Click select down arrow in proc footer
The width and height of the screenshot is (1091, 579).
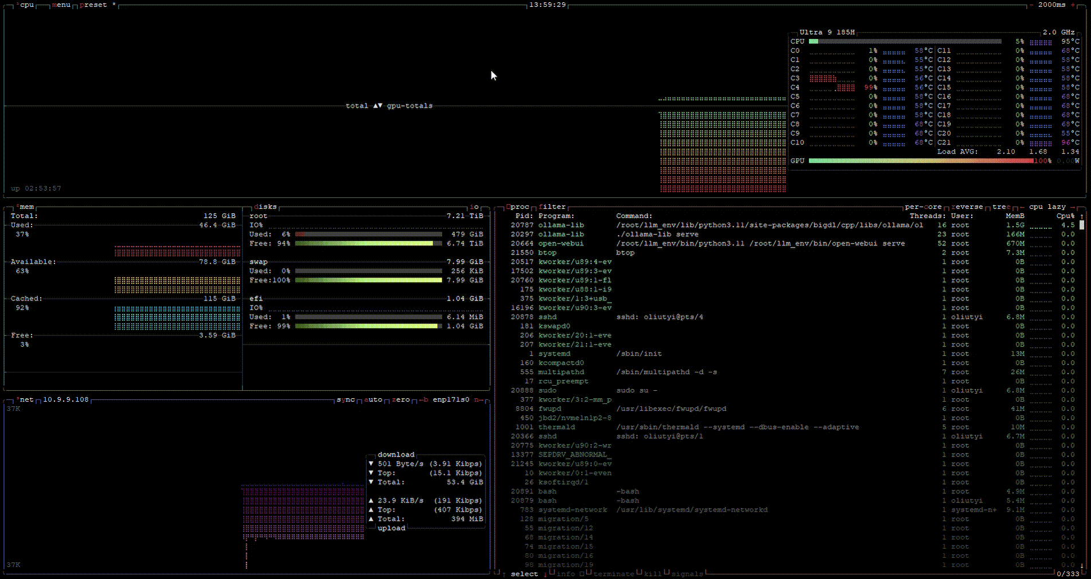(x=544, y=574)
